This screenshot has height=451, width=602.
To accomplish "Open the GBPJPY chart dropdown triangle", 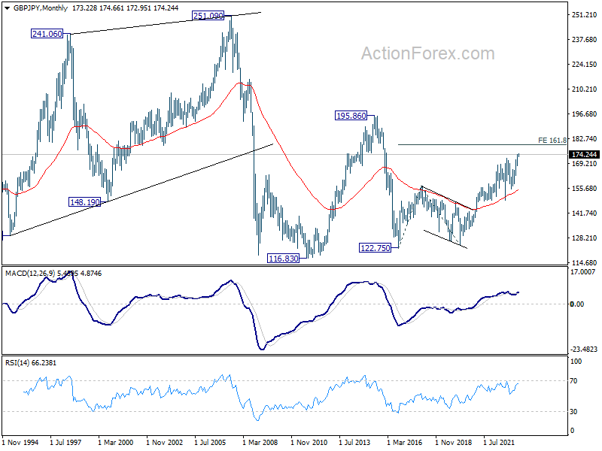I will point(7,8).
